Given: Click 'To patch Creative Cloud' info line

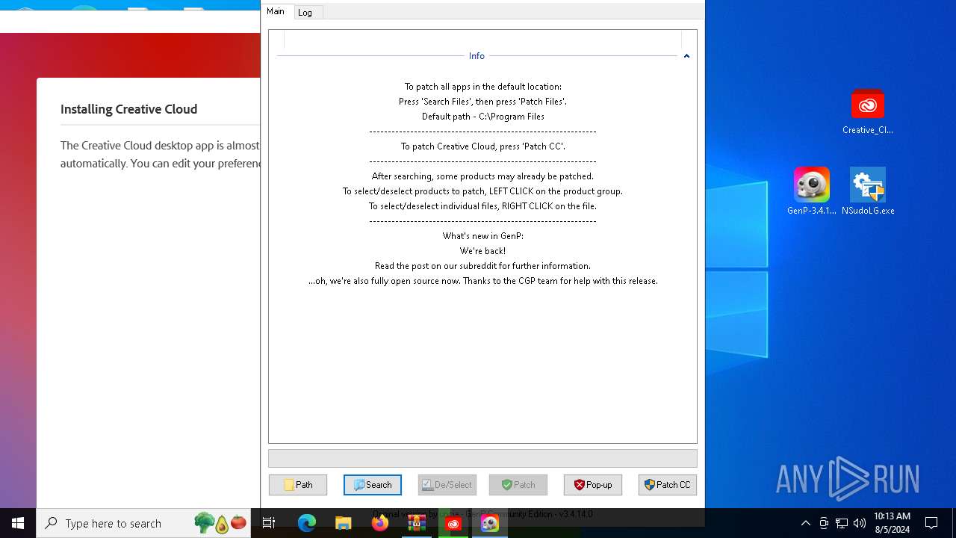Looking at the screenshot, I should click(482, 146).
